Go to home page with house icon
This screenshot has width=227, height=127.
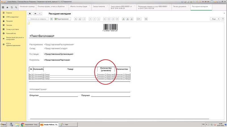[30, 14]
